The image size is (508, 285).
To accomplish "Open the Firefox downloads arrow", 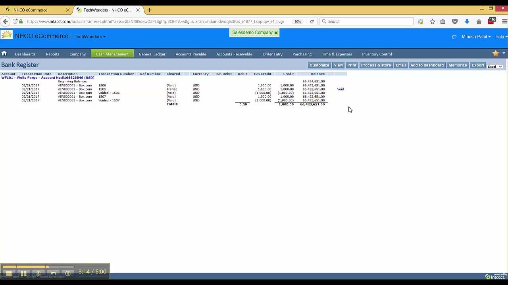I will (467, 21).
